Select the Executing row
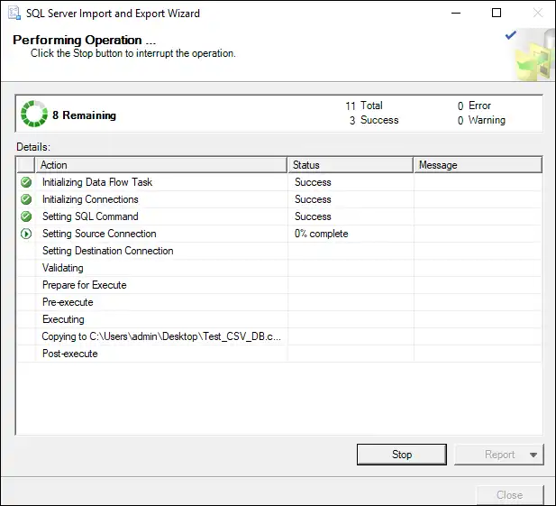Screen dimensions: 556x506 click(279, 319)
